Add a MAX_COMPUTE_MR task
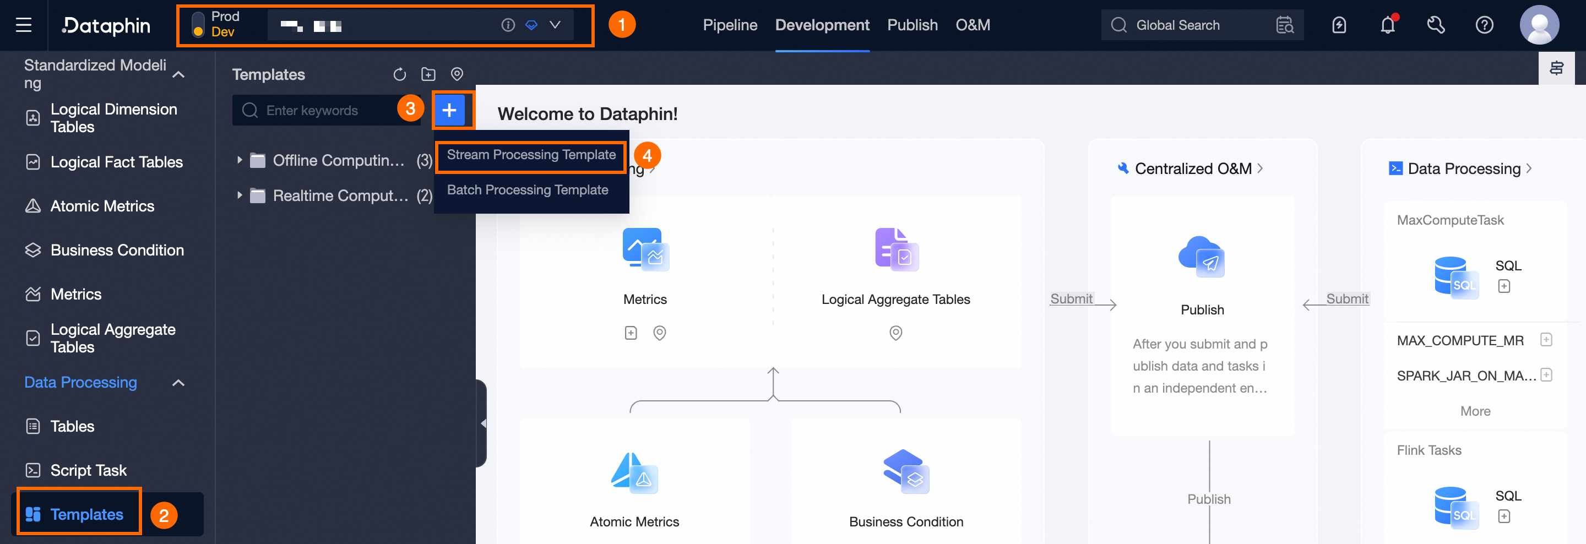The height and width of the screenshot is (544, 1586). pyautogui.click(x=1546, y=340)
